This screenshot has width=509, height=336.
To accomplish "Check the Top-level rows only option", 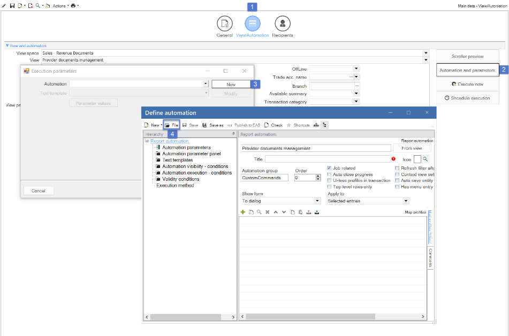I will coord(329,187).
